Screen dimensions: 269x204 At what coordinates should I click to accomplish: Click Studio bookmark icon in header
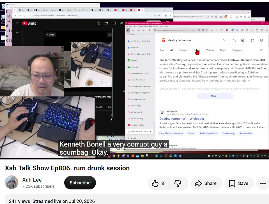click(x=114, y=23)
